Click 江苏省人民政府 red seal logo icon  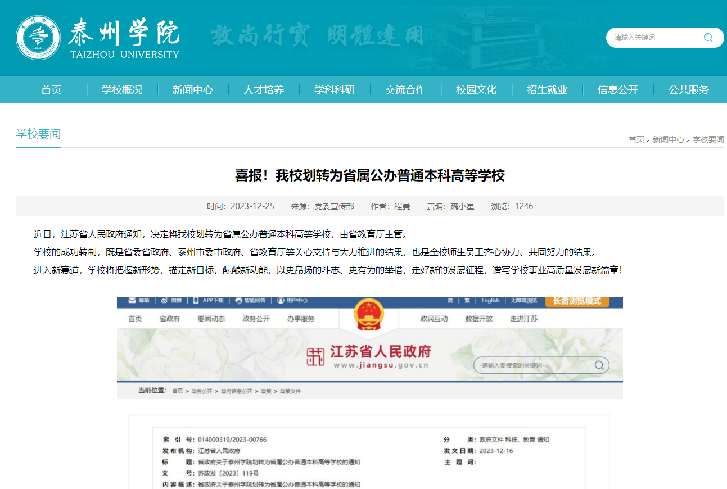[x=315, y=356]
